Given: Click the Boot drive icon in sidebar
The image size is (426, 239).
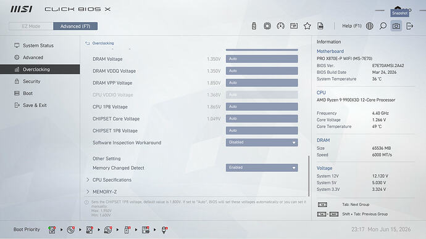Looking at the screenshot, I should coord(17,93).
